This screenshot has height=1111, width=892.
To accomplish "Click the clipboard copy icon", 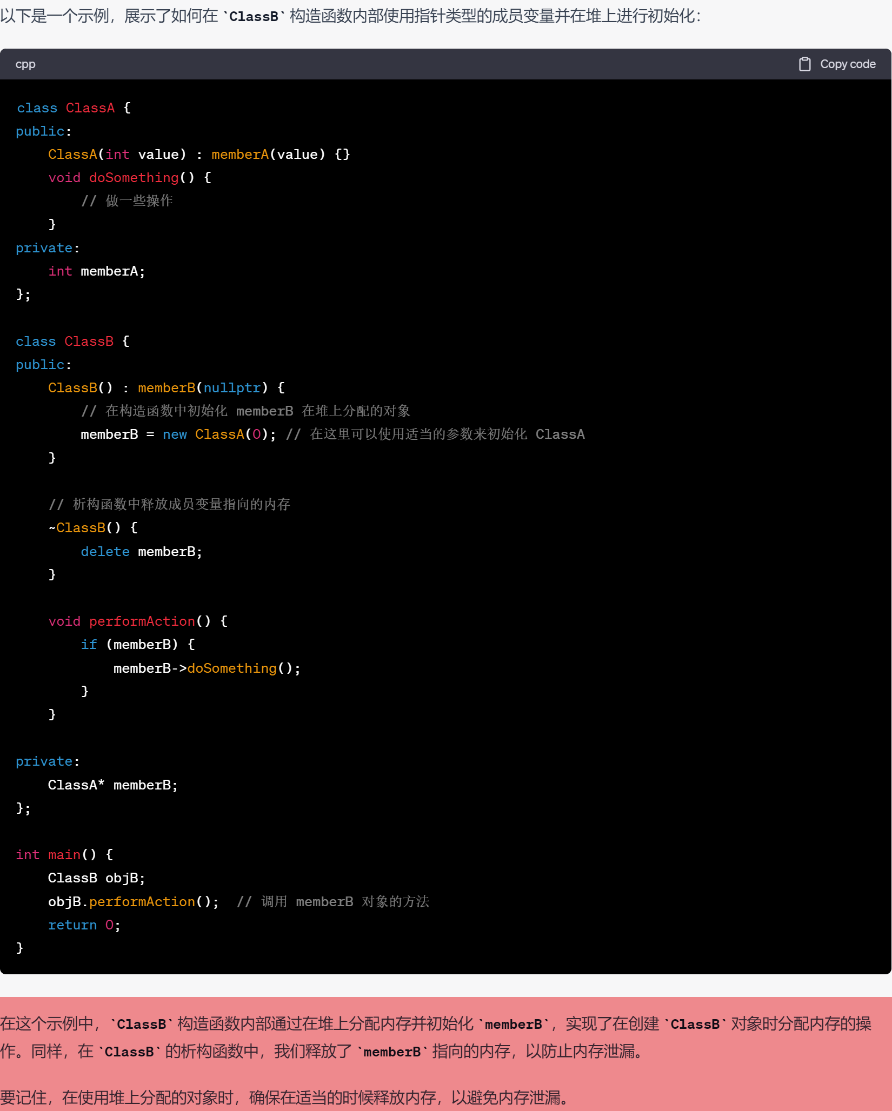I will tap(804, 64).
